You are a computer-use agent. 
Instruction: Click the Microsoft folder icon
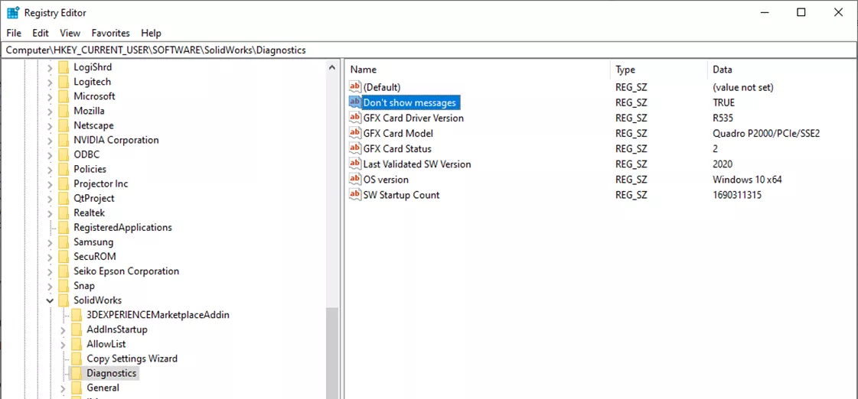64,96
